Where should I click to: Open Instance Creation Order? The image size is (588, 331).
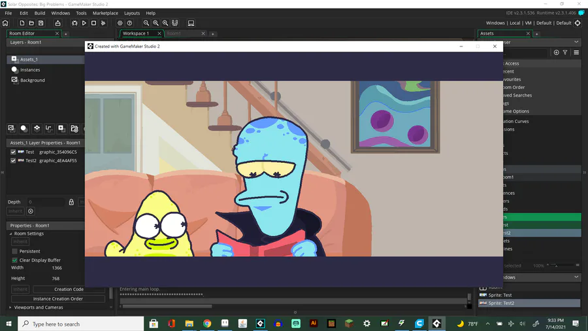pyautogui.click(x=58, y=299)
